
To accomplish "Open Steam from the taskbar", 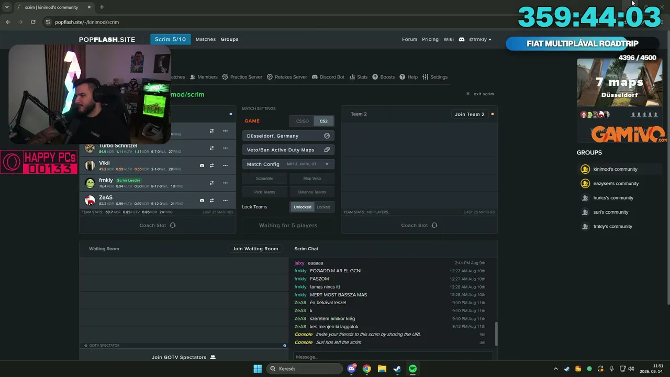I will point(397,369).
